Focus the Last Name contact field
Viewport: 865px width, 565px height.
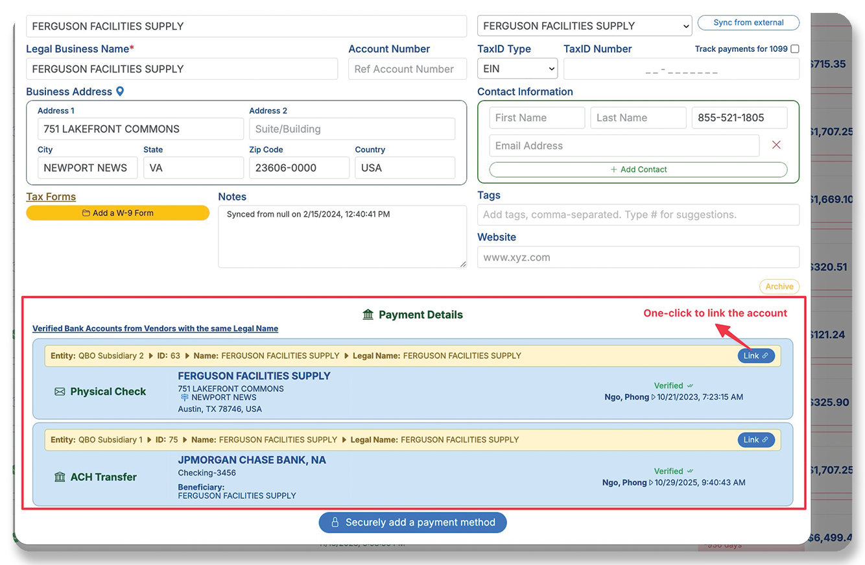coord(639,117)
